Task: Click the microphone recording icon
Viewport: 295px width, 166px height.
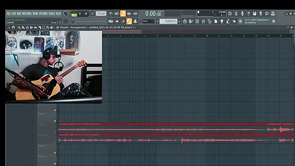Action: pos(242,13)
